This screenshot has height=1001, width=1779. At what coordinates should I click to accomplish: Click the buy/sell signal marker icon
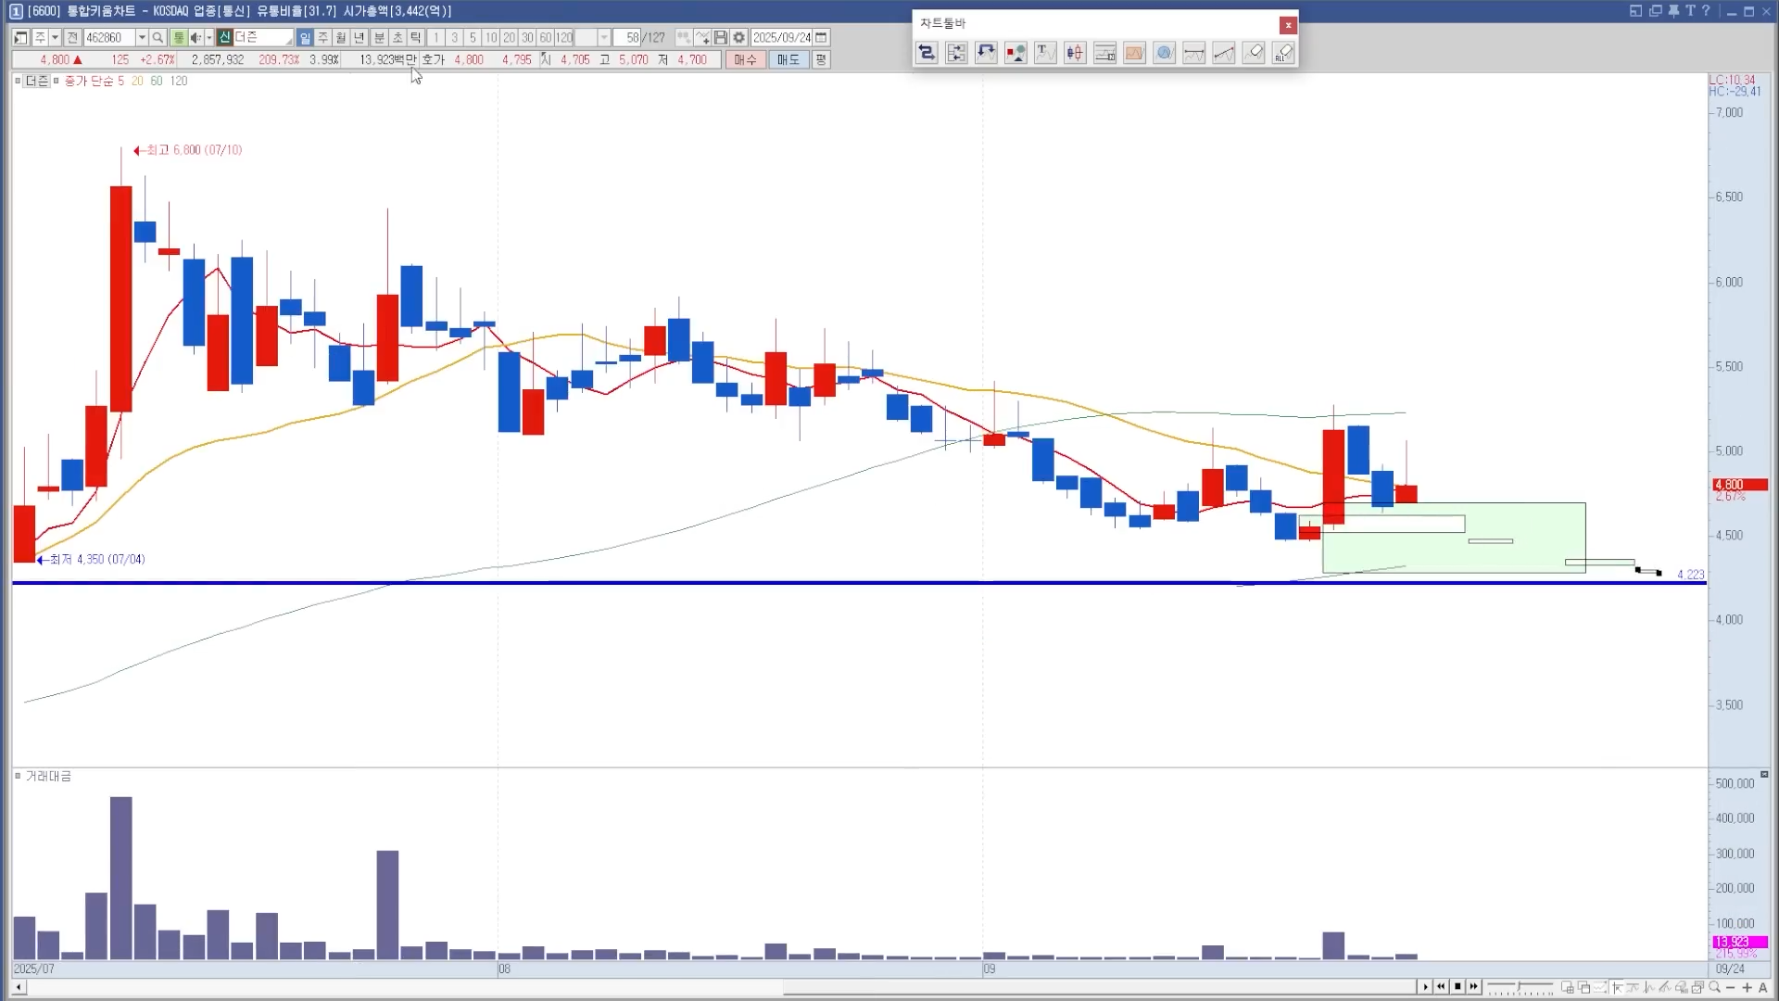tap(1016, 53)
